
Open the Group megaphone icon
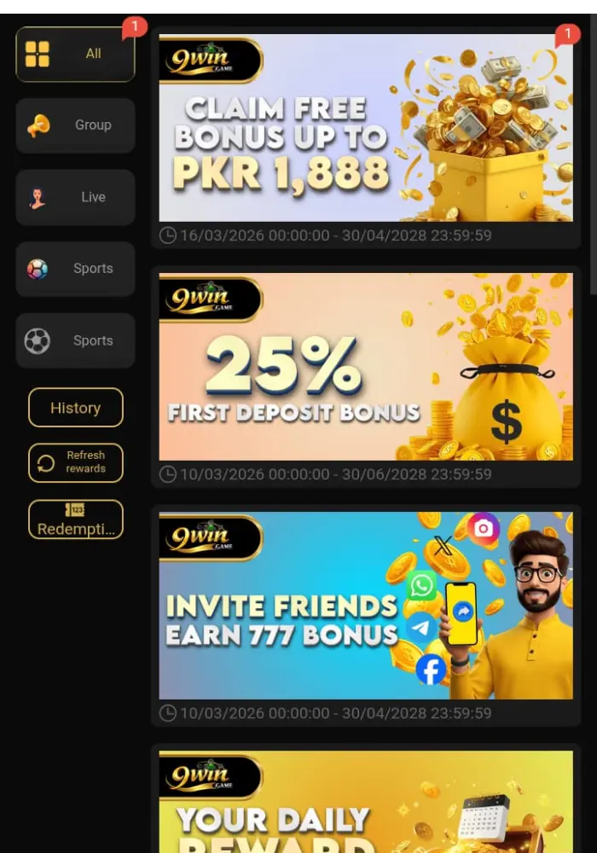[38, 125]
